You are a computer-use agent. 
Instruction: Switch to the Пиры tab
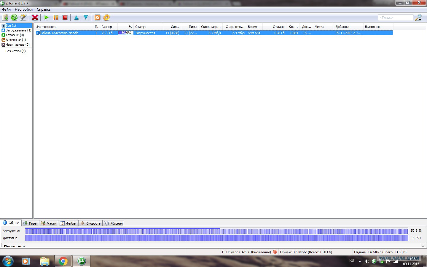point(30,223)
